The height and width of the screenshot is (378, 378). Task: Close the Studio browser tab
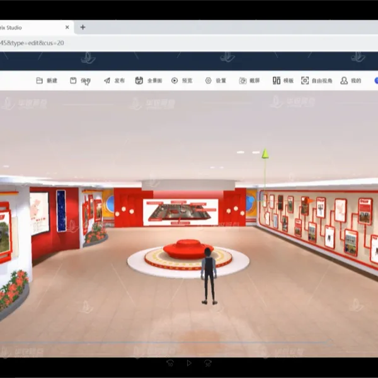[67, 27]
